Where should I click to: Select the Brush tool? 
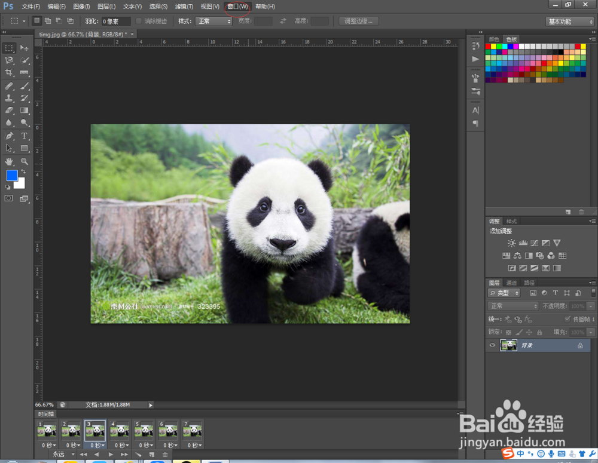pos(24,86)
